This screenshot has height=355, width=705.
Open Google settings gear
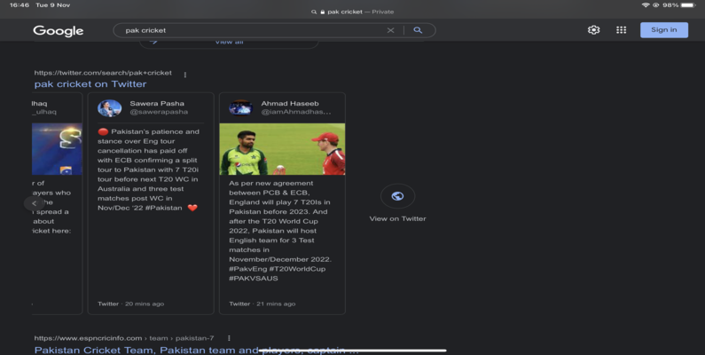(x=593, y=29)
